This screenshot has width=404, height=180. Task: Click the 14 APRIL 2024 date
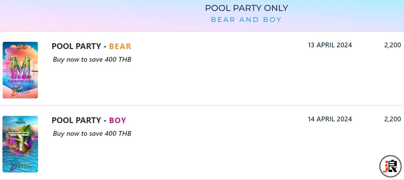tap(330, 119)
